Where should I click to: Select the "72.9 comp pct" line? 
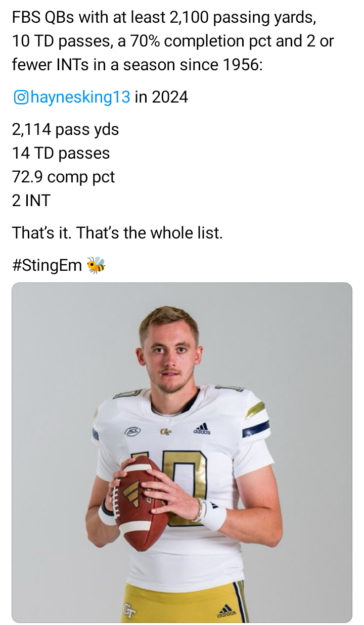coord(64,177)
